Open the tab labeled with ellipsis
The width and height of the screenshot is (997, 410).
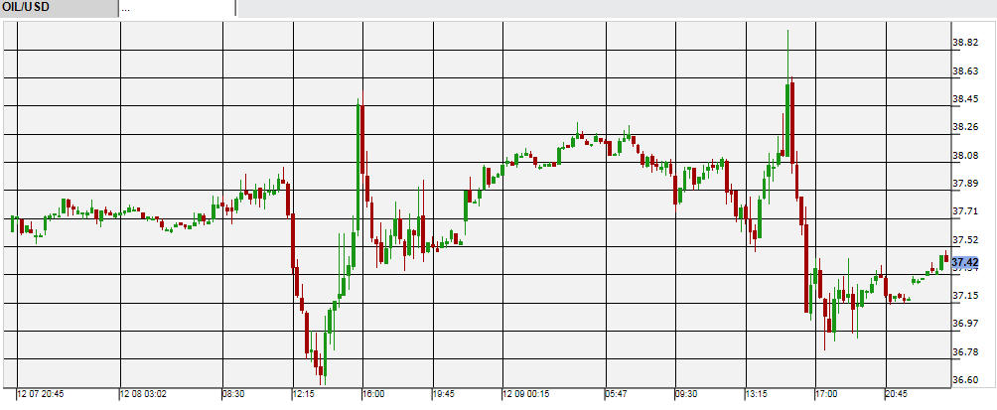click(x=176, y=8)
